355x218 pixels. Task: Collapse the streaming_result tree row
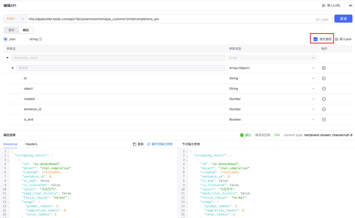click(7, 58)
